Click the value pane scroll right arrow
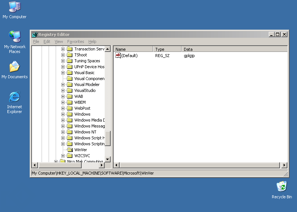The image size is (297, 212). tap(284, 165)
